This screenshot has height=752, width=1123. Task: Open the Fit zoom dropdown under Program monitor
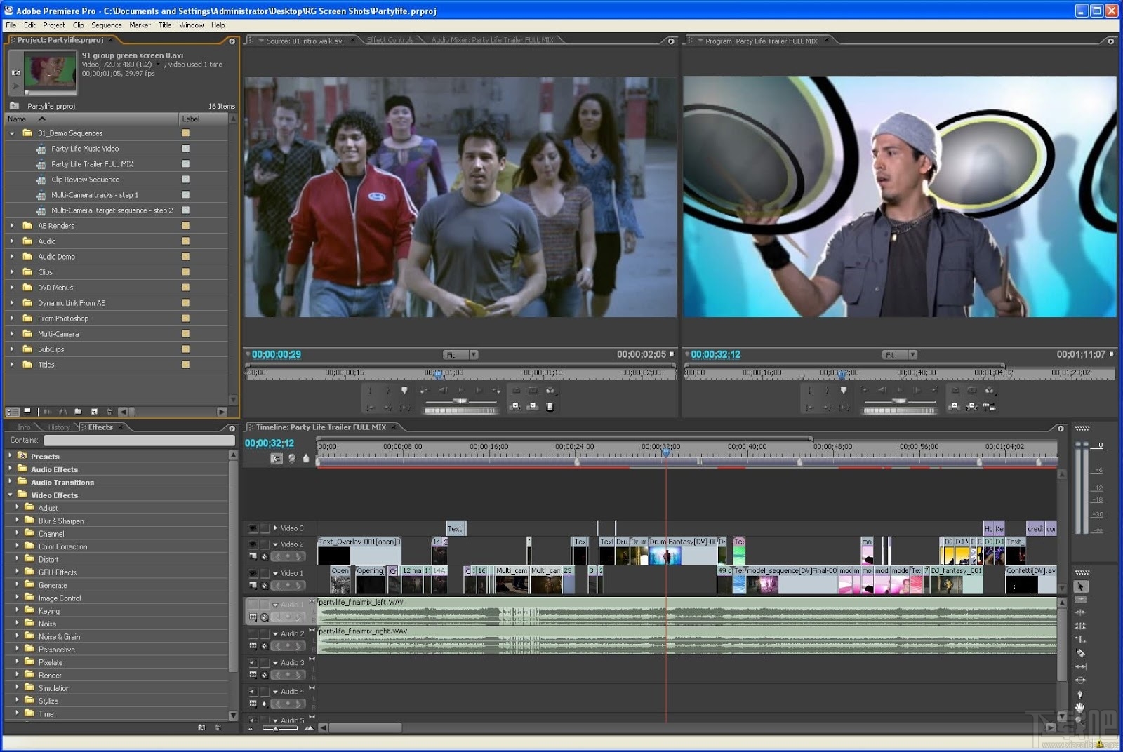point(912,354)
